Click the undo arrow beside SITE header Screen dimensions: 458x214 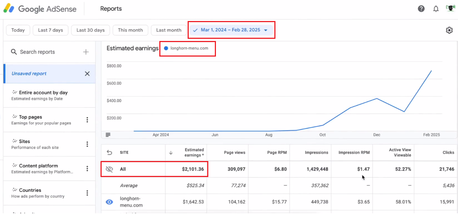tap(109, 153)
